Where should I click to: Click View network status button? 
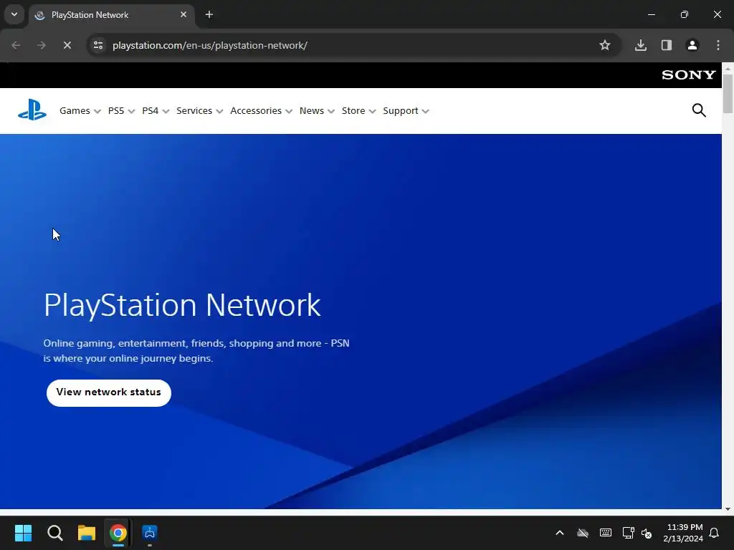109,393
